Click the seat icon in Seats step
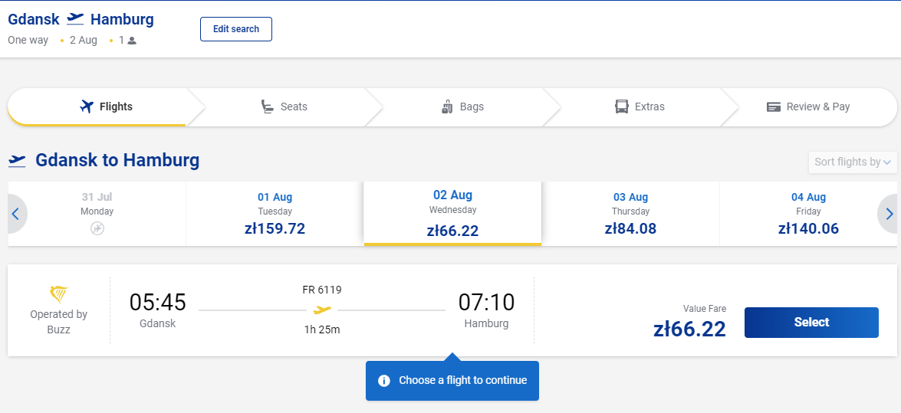The width and height of the screenshot is (901, 413). [x=267, y=107]
